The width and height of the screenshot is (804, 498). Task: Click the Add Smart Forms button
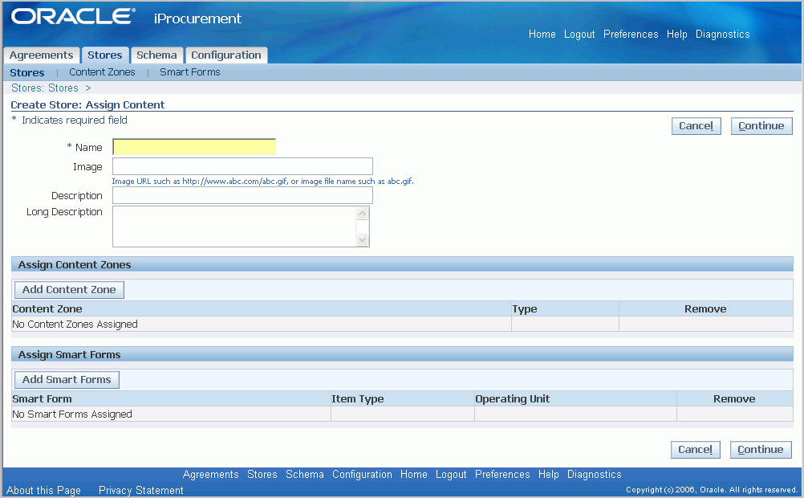point(67,379)
